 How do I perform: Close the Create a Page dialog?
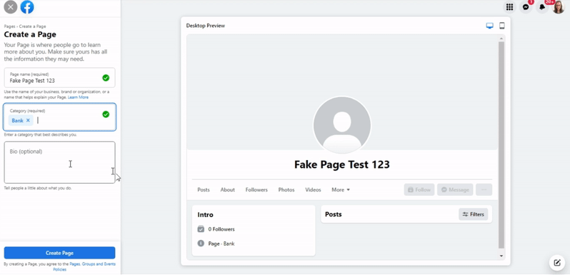click(x=11, y=7)
